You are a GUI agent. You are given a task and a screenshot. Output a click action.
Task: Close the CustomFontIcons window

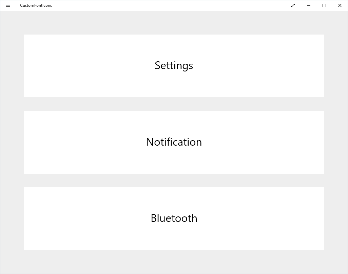click(340, 5)
